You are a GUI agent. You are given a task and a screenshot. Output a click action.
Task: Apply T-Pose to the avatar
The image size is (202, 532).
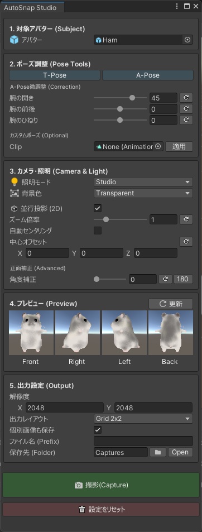click(x=55, y=75)
